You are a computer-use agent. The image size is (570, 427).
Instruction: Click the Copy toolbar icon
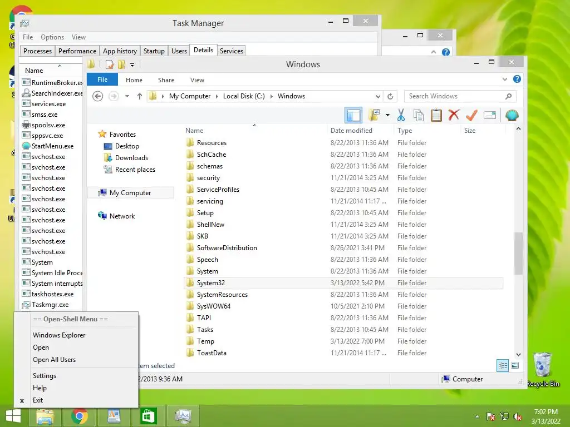[x=419, y=115]
